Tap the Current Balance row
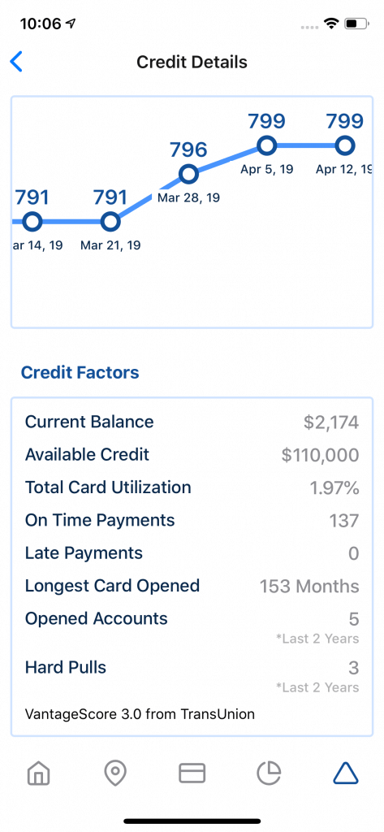384x832 pixels. (x=192, y=422)
